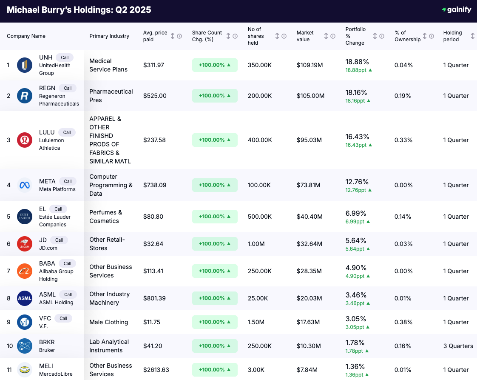Click the +100.00% badge in JD row
The width and height of the screenshot is (477, 380).
(x=215, y=244)
